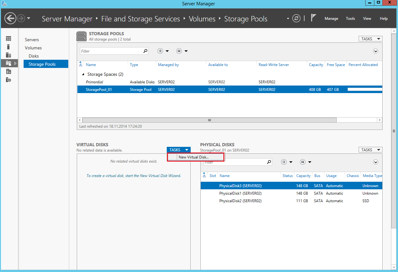This screenshot has width=398, height=272.
Task: Click the search magnifier in Physical Disks filter
Action: (269, 162)
